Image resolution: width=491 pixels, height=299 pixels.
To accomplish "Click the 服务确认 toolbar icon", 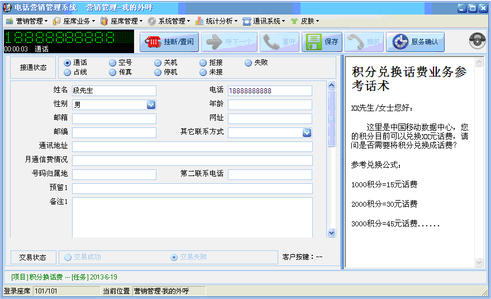I will point(401,42).
